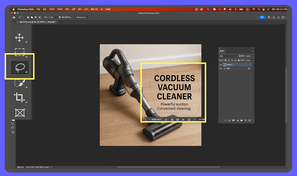Choose Subtract from Selection mode
The height and width of the screenshot is (176, 297).
pos(36,17)
